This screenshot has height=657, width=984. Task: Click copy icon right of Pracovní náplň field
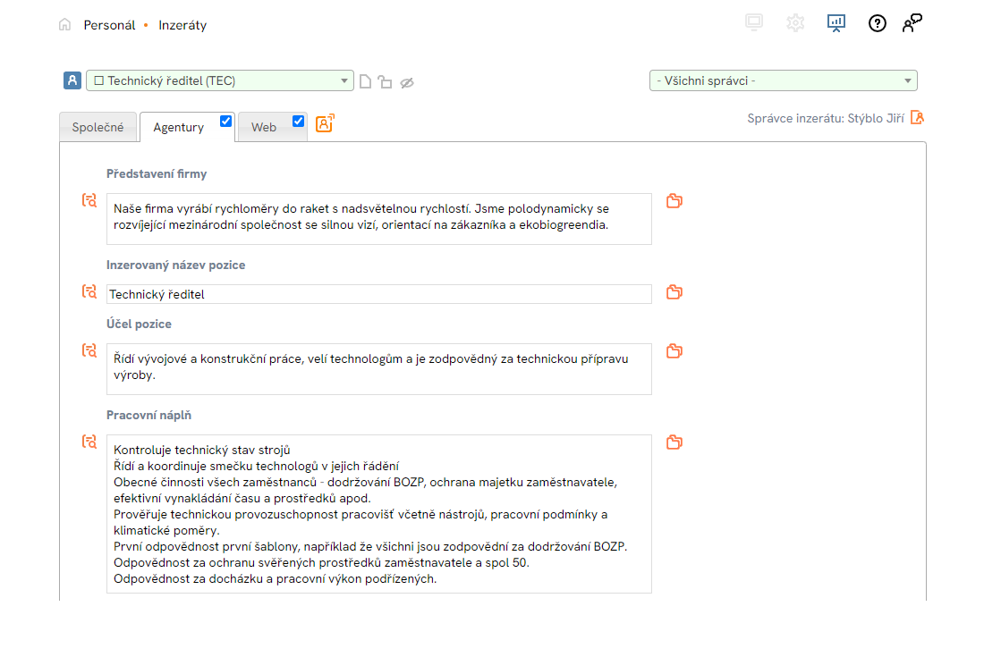click(x=674, y=442)
